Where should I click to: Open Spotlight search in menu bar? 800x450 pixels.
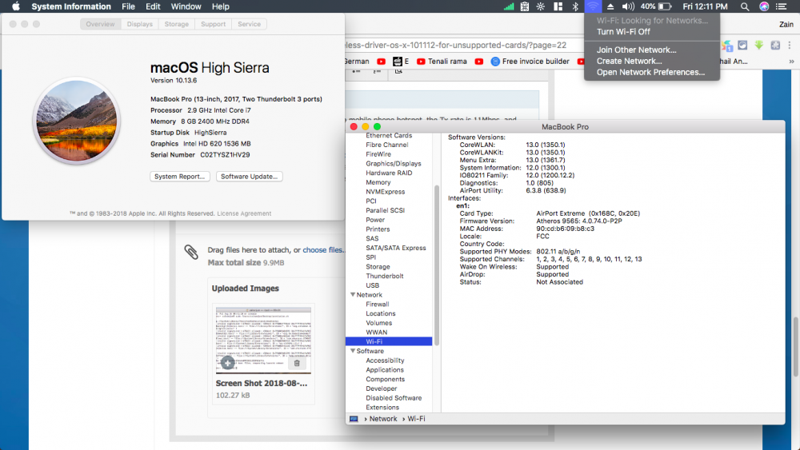tap(744, 6)
